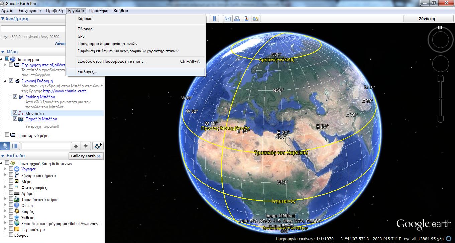Enable the Προσωρινά μέρη checkbox

click(7, 135)
